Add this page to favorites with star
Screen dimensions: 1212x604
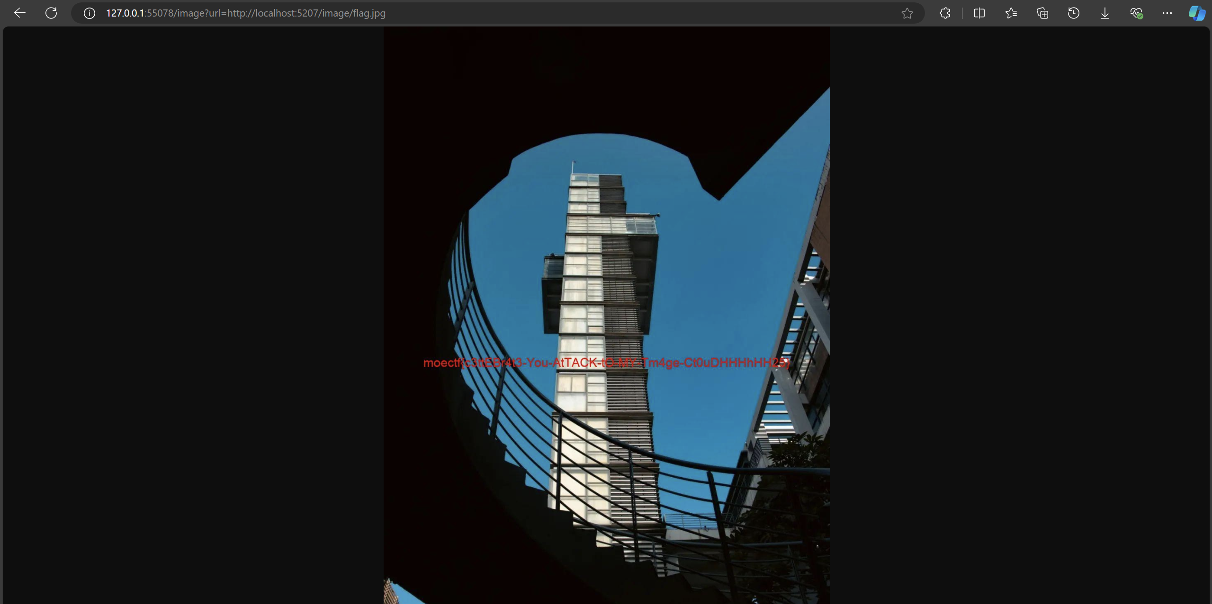pos(907,13)
